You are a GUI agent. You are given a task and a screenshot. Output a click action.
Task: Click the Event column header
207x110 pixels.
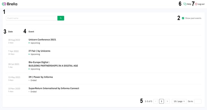pos(31,31)
